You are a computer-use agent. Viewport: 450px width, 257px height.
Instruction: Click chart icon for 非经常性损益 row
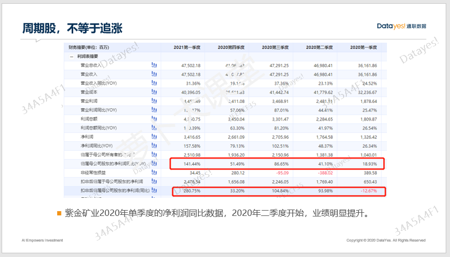[x=154, y=172]
